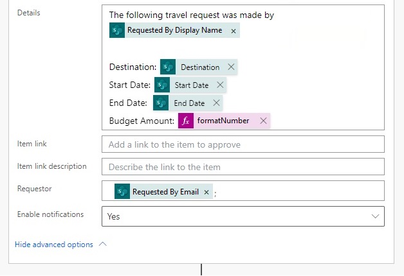The width and height of the screenshot is (404, 276).
Task: Click SharePoint icon on End Date token
Action: (161, 103)
